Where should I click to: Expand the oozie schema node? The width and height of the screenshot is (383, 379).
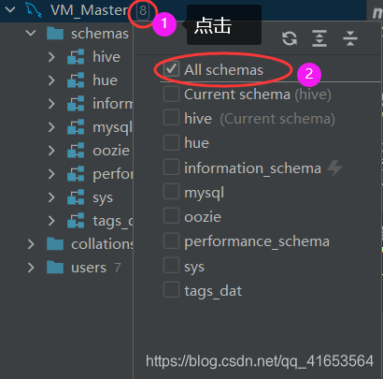pyautogui.click(x=51, y=151)
